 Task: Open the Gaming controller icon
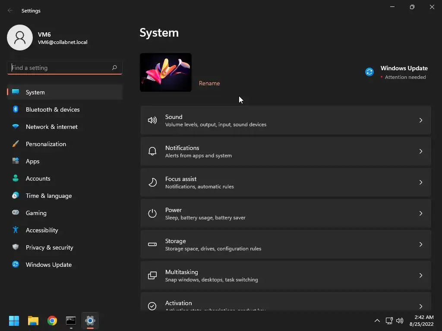[x=16, y=212]
